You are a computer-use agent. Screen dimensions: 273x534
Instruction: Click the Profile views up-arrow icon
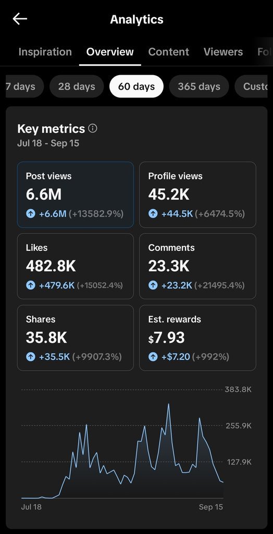pyautogui.click(x=153, y=214)
